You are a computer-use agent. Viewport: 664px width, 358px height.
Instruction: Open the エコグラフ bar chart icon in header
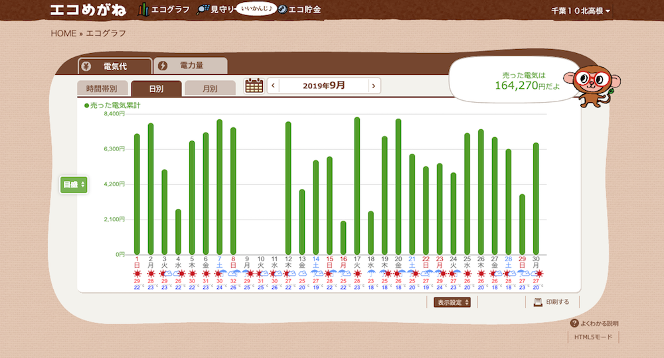143,9
